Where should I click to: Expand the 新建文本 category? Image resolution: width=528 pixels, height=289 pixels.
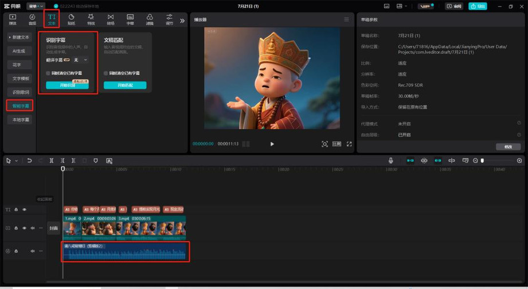(19, 37)
